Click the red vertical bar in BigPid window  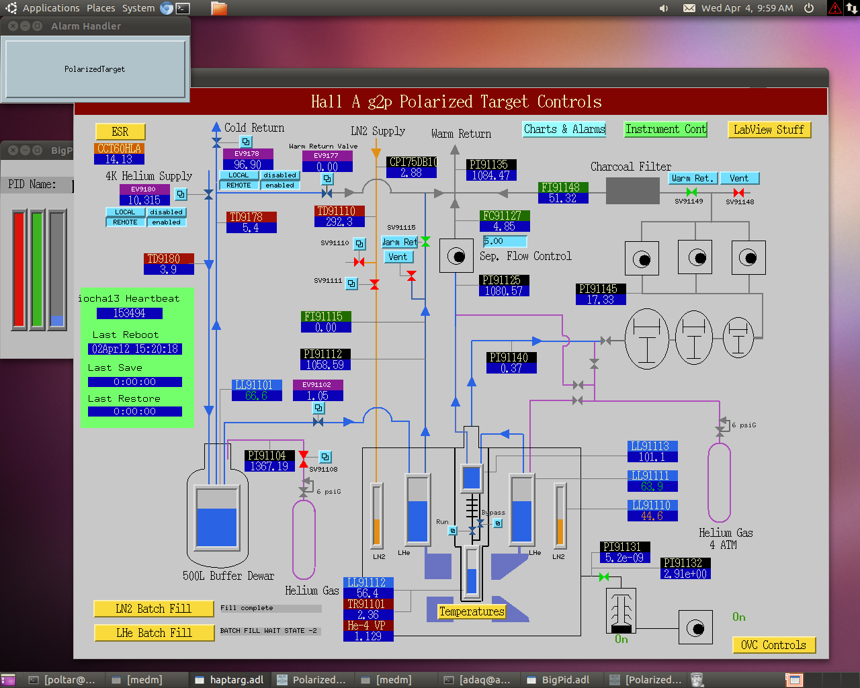[x=19, y=269]
